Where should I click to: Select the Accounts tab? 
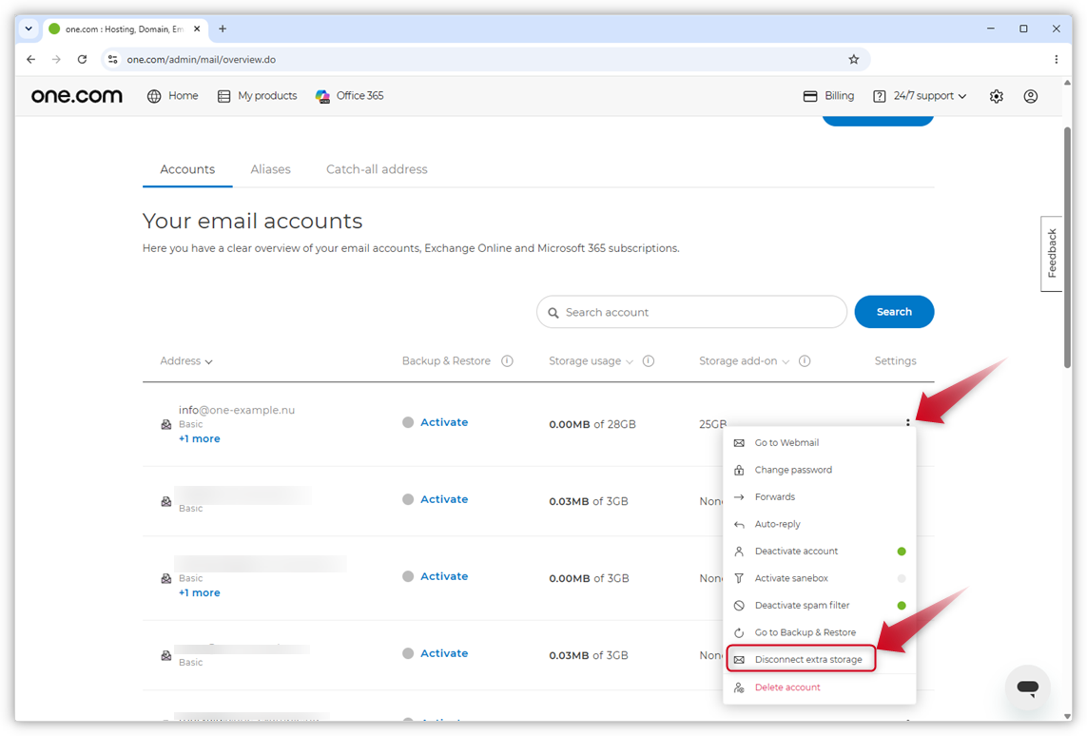point(187,169)
